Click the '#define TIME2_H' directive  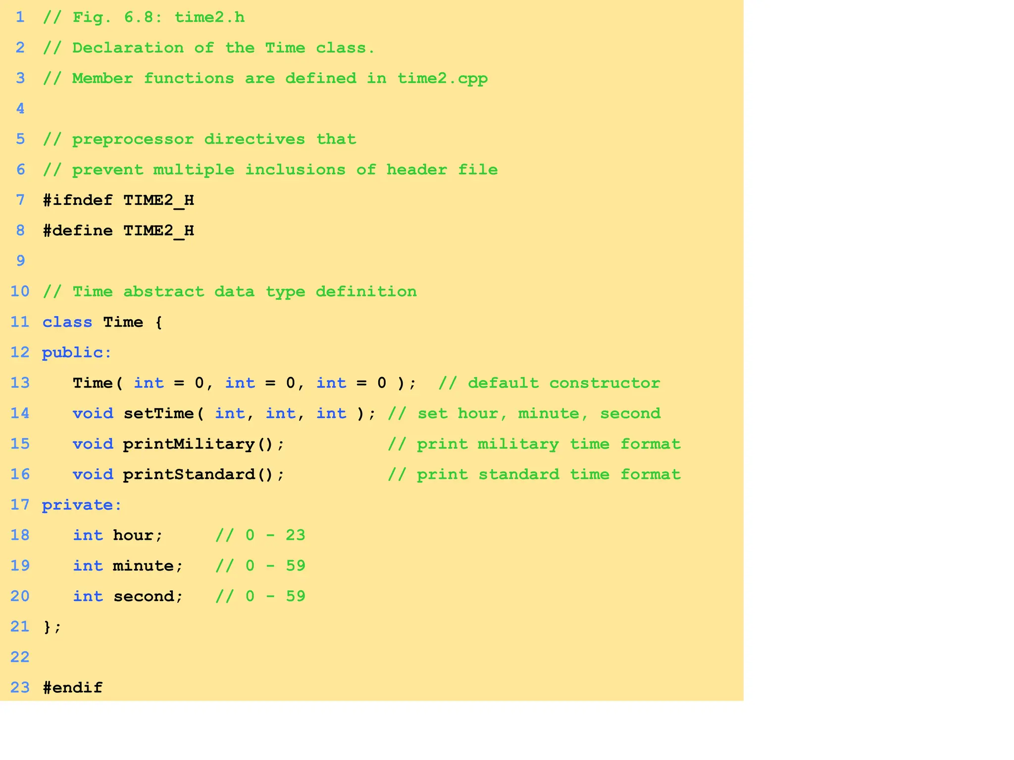point(118,231)
